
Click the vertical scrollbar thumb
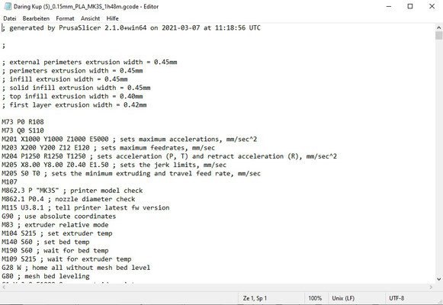(438, 36)
